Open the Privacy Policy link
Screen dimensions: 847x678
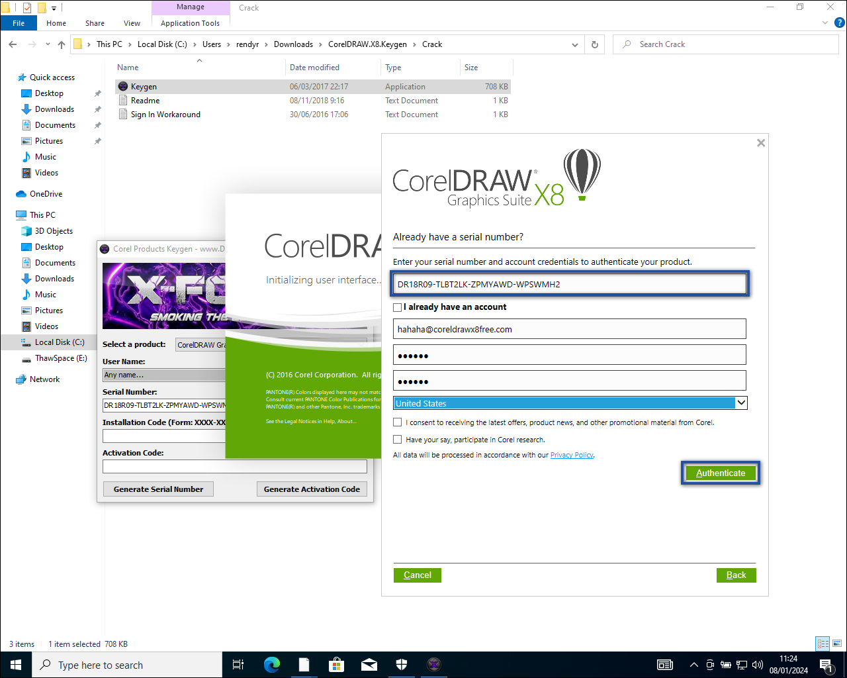[571, 455]
